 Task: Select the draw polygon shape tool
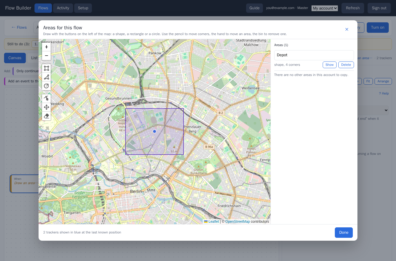[x=46, y=77]
